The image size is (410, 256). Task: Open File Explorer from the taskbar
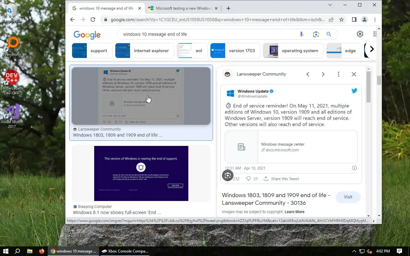[29, 251]
